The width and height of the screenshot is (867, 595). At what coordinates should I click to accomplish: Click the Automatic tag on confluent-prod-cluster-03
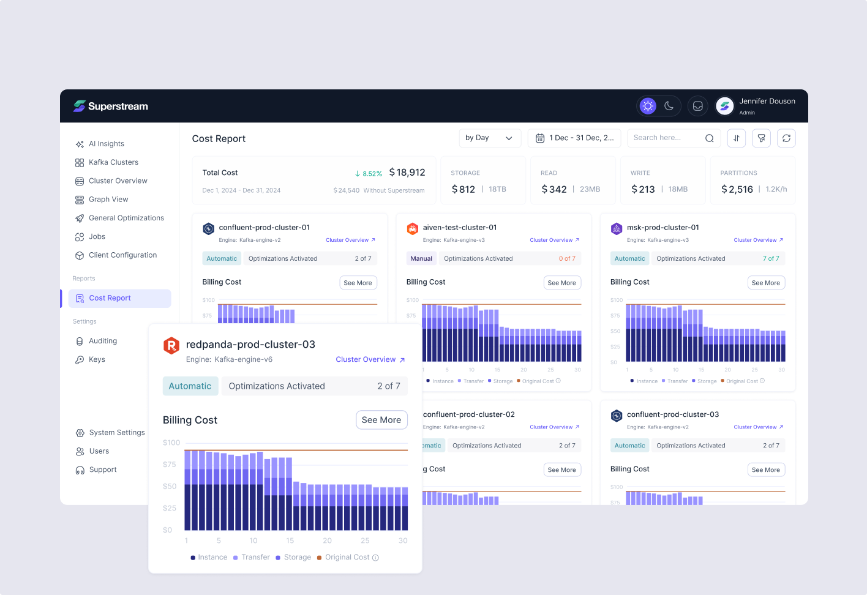[x=629, y=446]
